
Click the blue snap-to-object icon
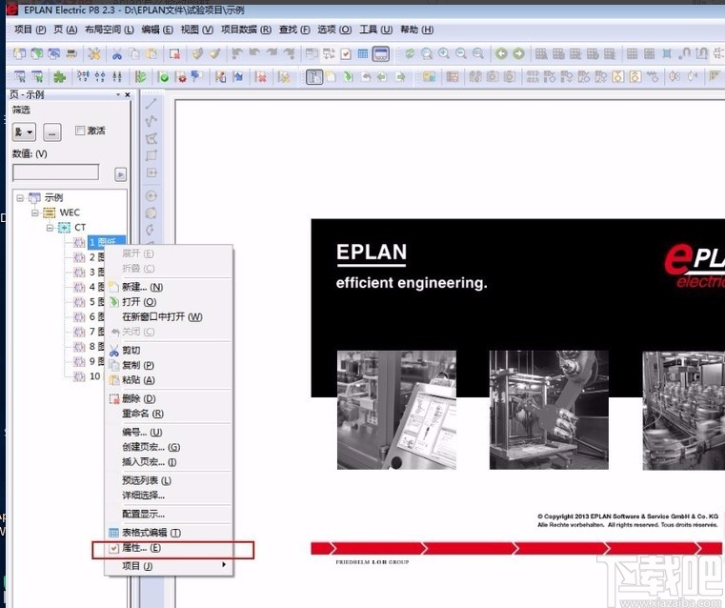click(666, 54)
